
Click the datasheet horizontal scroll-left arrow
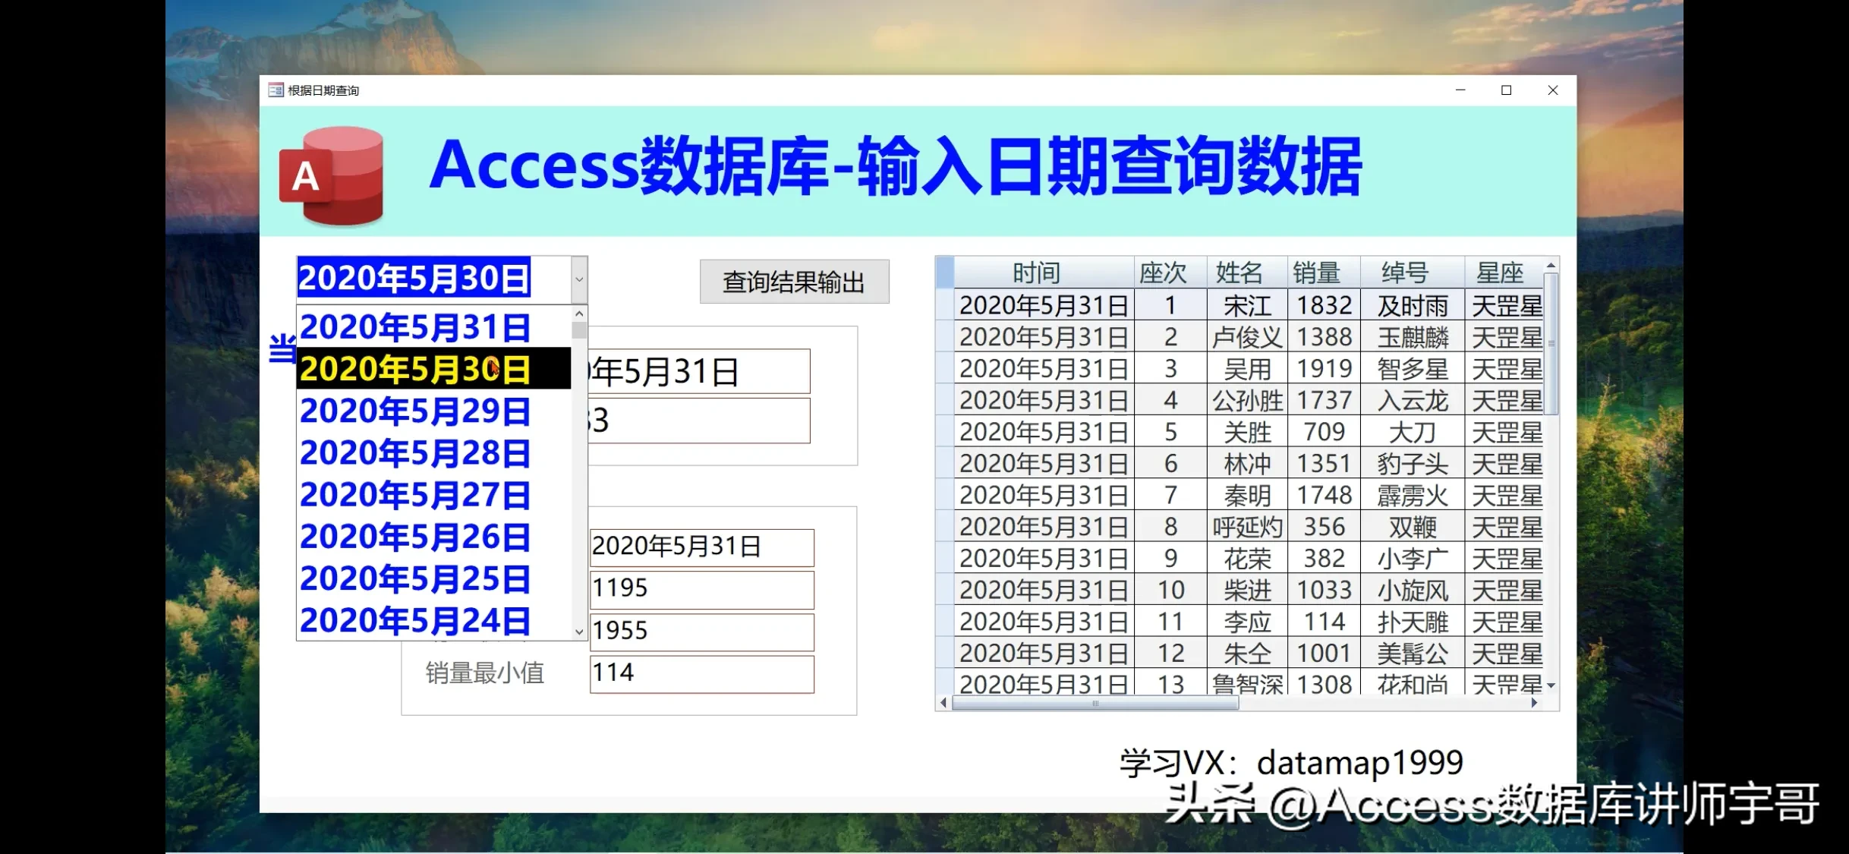[x=943, y=703]
